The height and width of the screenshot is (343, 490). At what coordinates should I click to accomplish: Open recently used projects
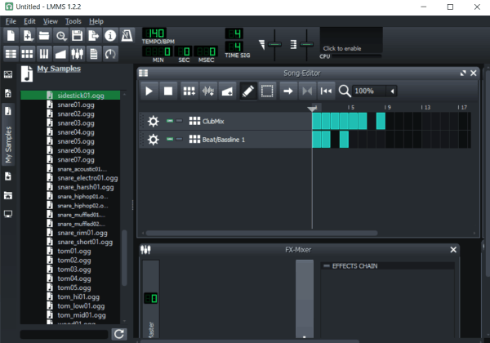click(60, 36)
